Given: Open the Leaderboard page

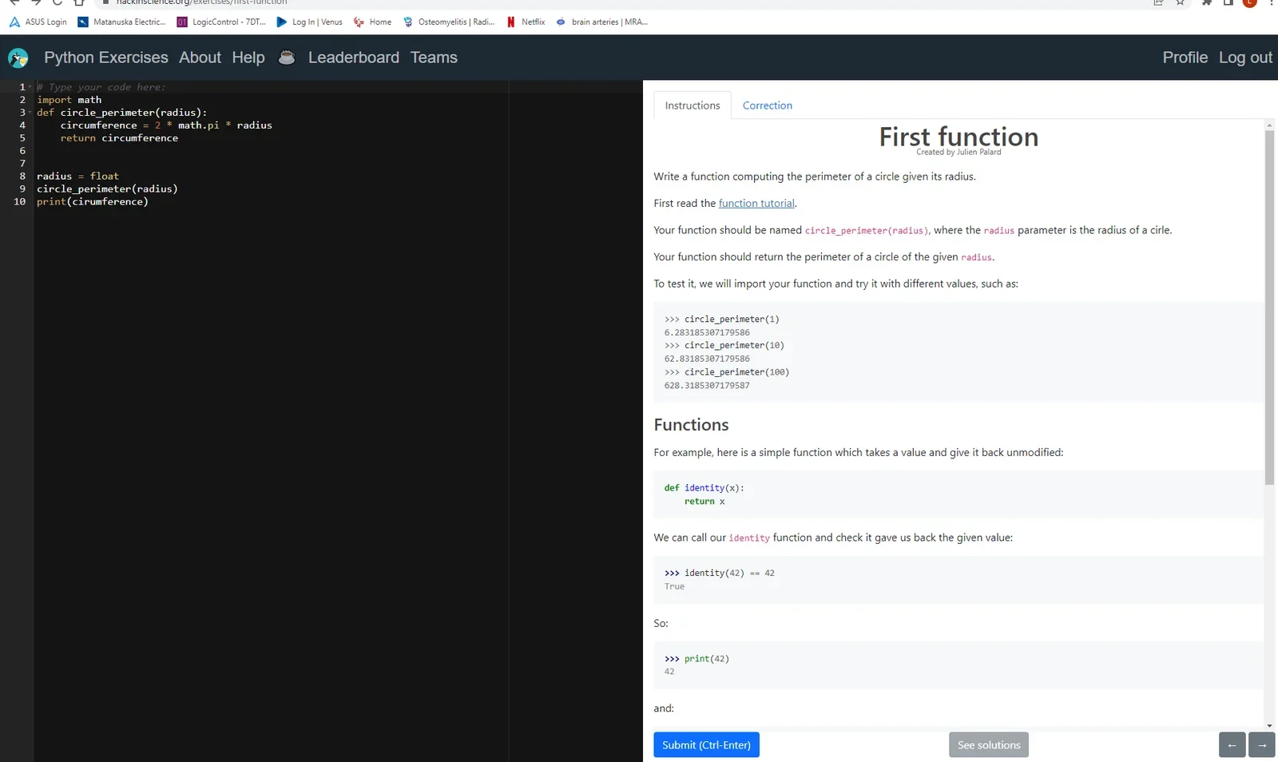Looking at the screenshot, I should 354,58.
